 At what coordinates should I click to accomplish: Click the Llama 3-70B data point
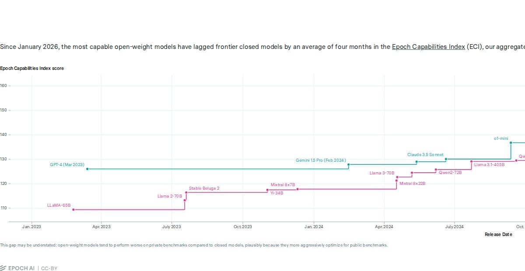[x=397, y=177]
